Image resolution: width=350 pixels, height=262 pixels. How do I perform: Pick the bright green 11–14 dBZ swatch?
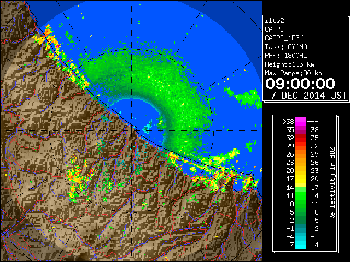301,195
